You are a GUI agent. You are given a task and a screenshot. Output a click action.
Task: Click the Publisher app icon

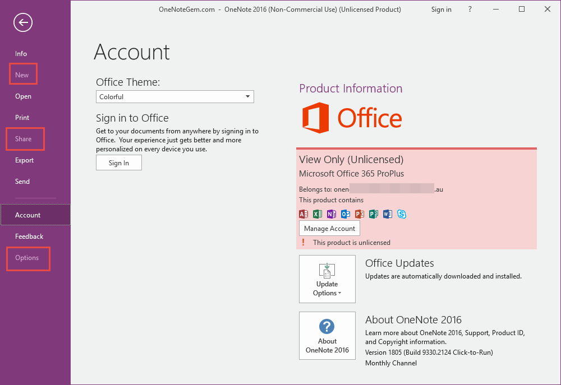373,214
